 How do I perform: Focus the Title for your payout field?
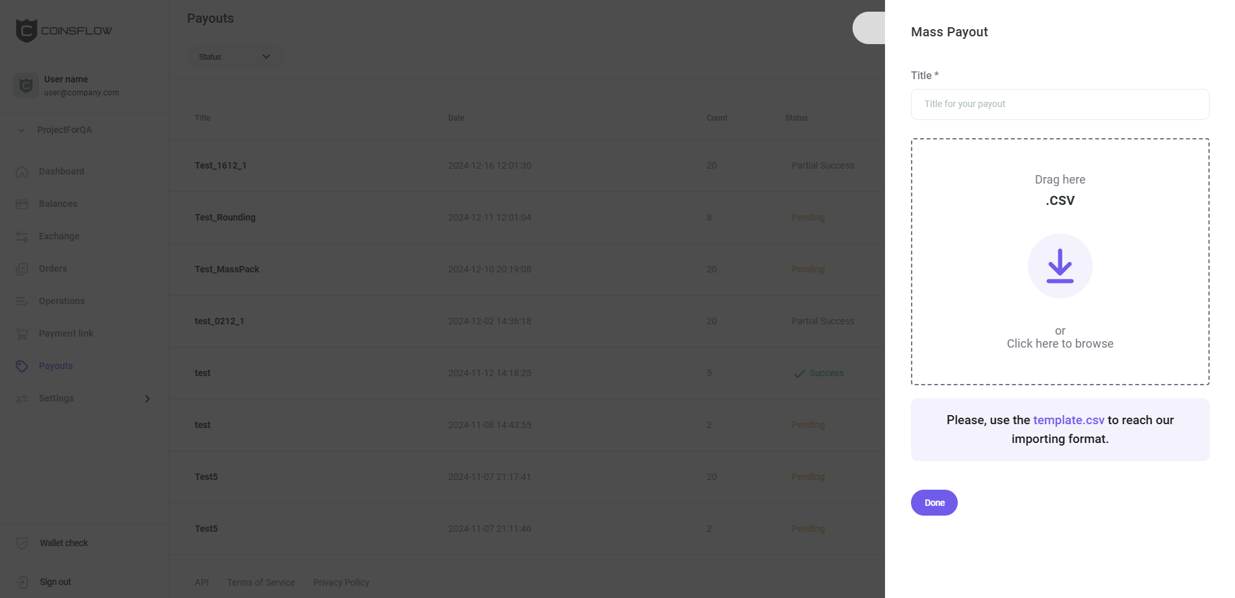(x=1060, y=104)
